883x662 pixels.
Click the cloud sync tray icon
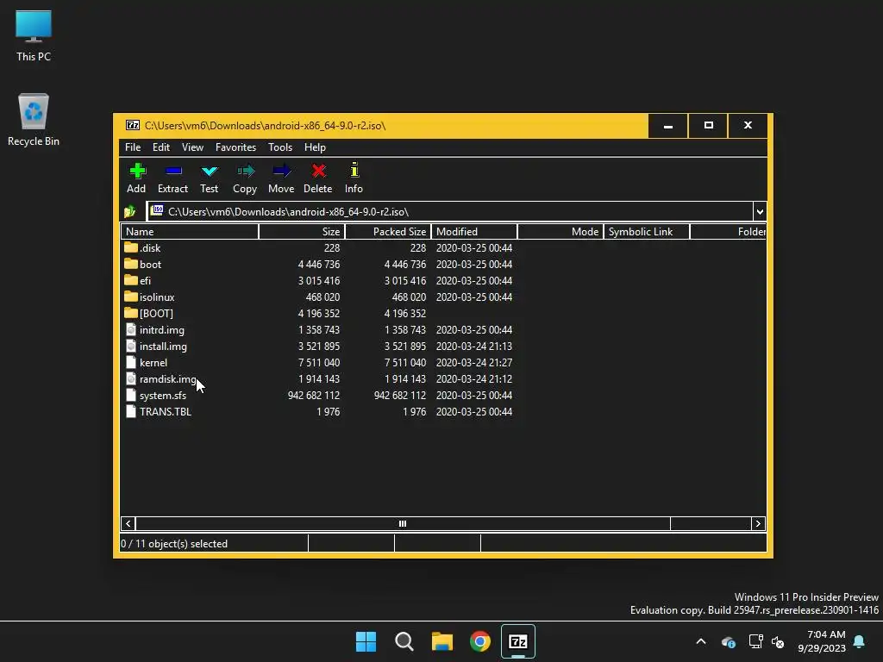[728, 641]
